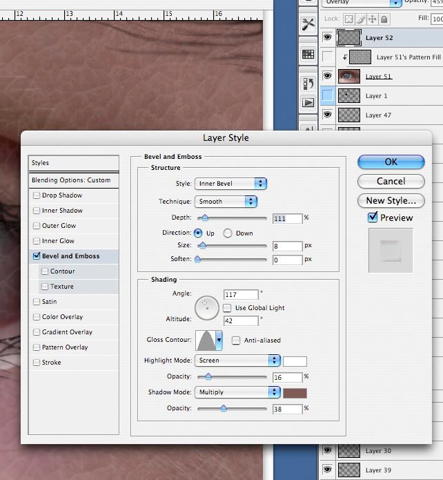The image size is (443, 480).
Task: Click highlight color white swatch
Action: [x=295, y=361]
